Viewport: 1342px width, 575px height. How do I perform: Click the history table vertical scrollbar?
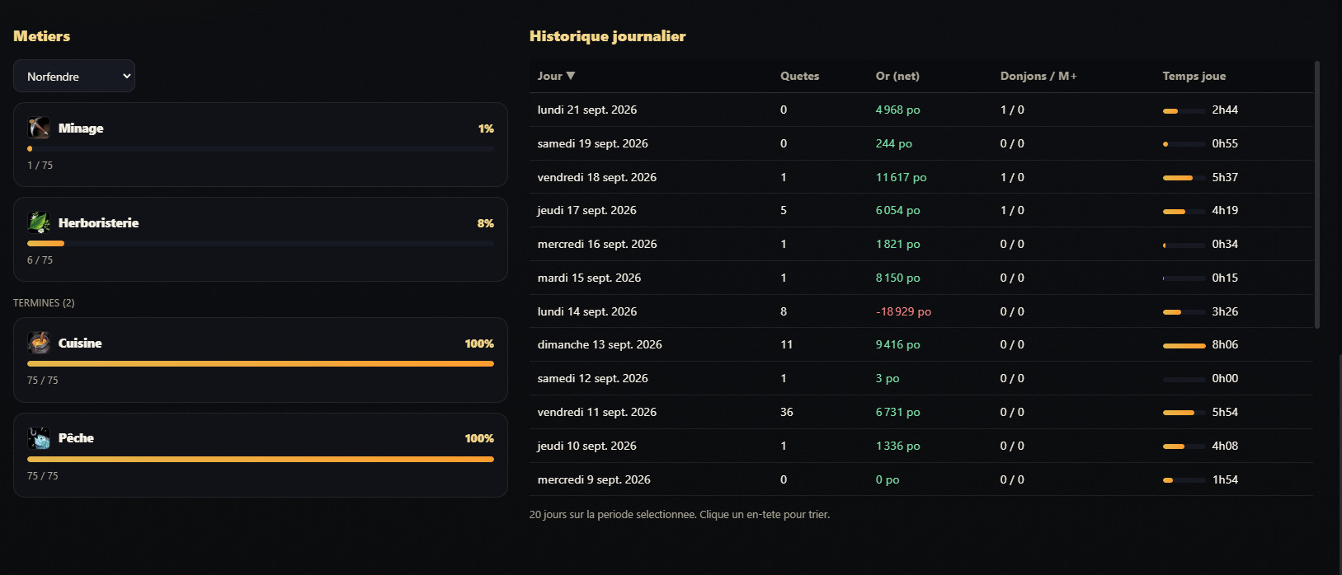[x=1316, y=194]
